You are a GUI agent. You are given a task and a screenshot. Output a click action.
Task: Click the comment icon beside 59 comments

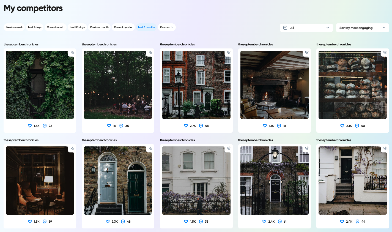click(x=45, y=222)
